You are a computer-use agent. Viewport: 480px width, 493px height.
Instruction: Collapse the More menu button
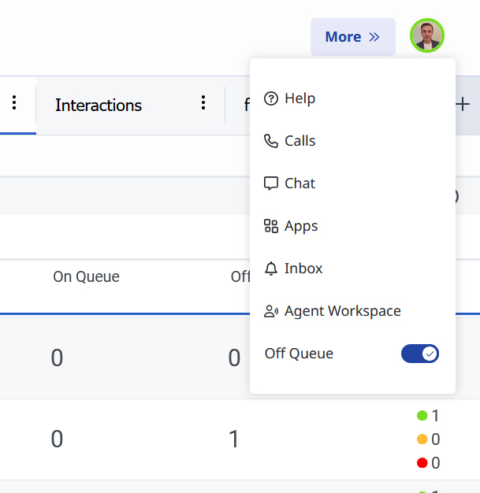(352, 37)
